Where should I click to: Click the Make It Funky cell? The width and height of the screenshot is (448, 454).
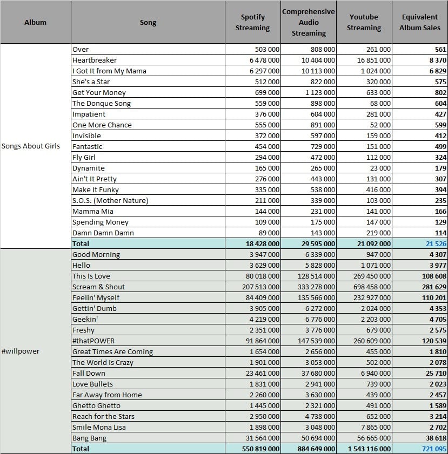coord(148,189)
